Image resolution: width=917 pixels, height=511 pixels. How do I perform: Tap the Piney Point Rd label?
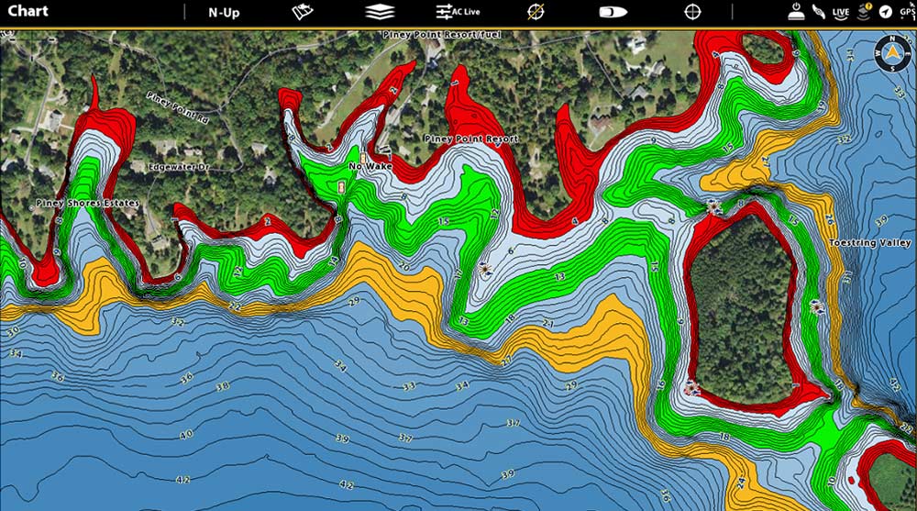click(x=177, y=107)
